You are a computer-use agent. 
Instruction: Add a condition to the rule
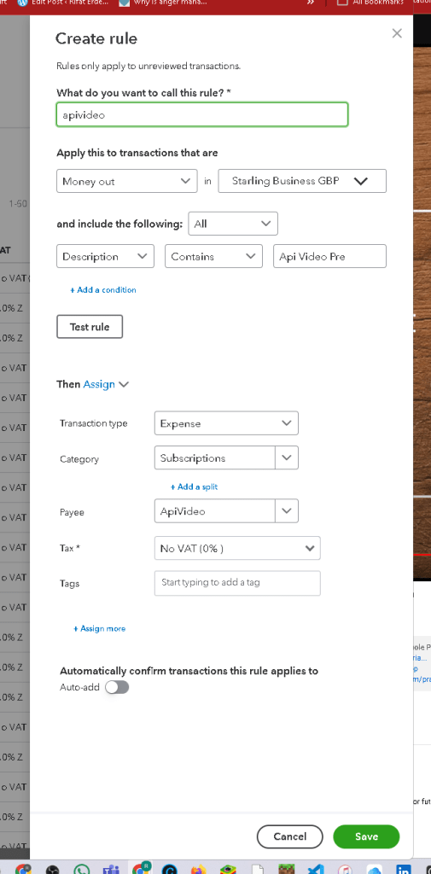[x=103, y=290]
